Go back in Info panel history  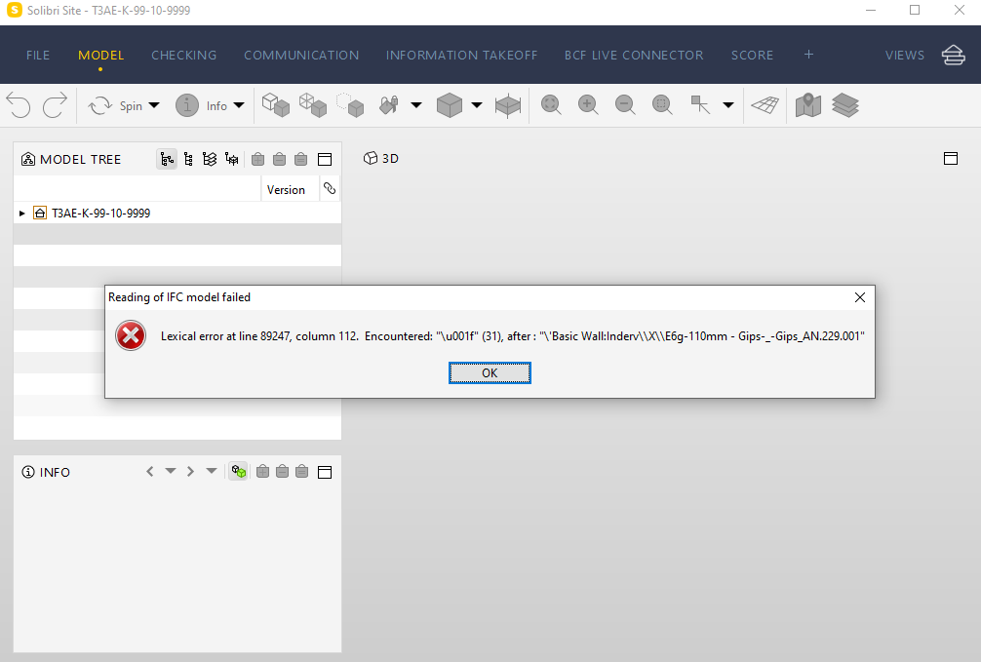tap(149, 471)
